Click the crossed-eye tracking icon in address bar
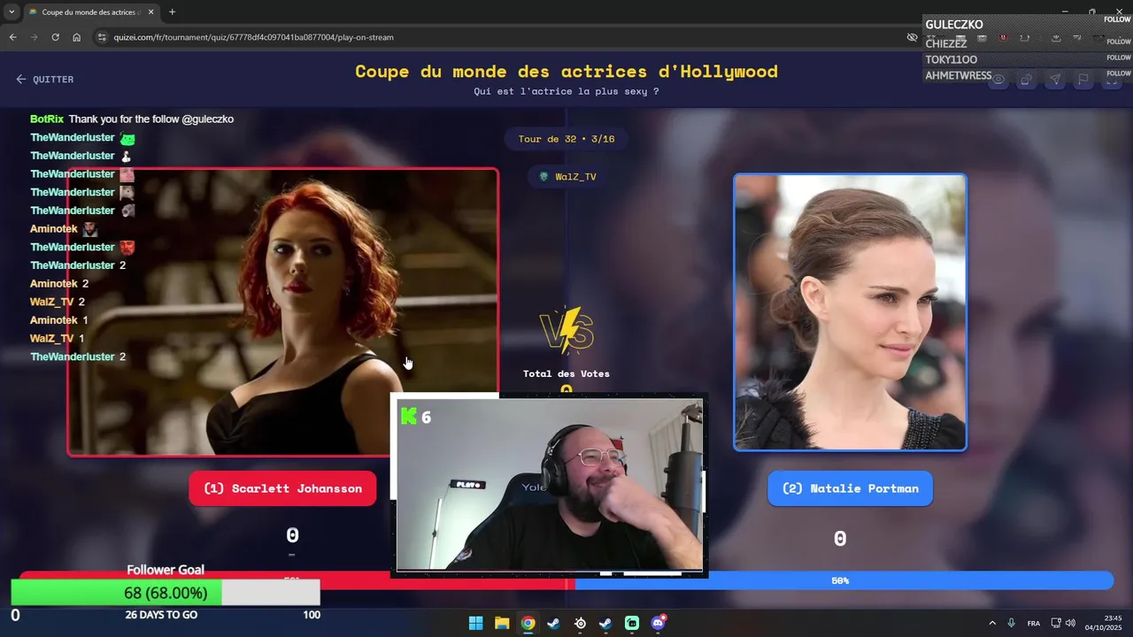This screenshot has width=1133, height=637. [x=912, y=37]
